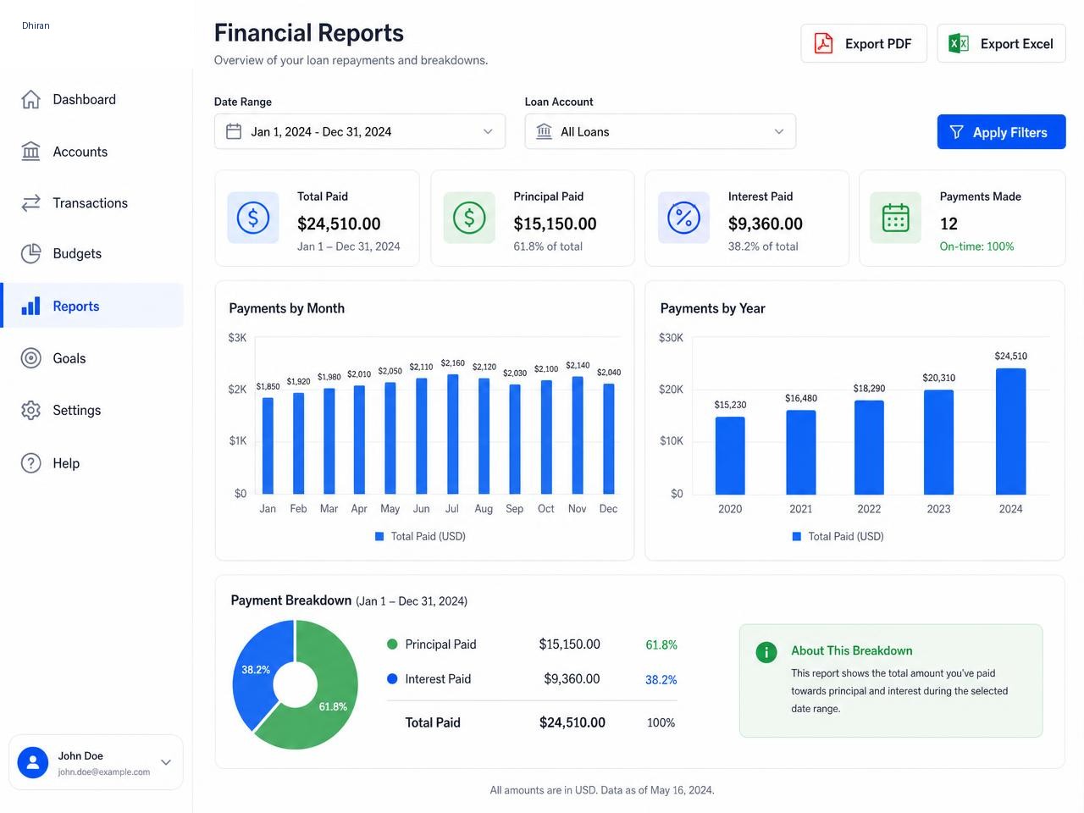
Task: Click the On-time: 100% text
Action: coord(976,246)
